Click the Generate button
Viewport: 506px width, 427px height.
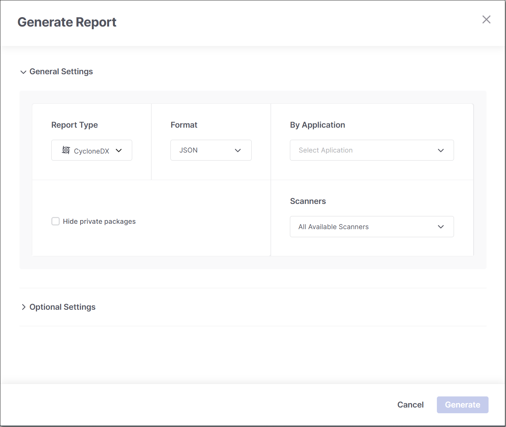[462, 405]
